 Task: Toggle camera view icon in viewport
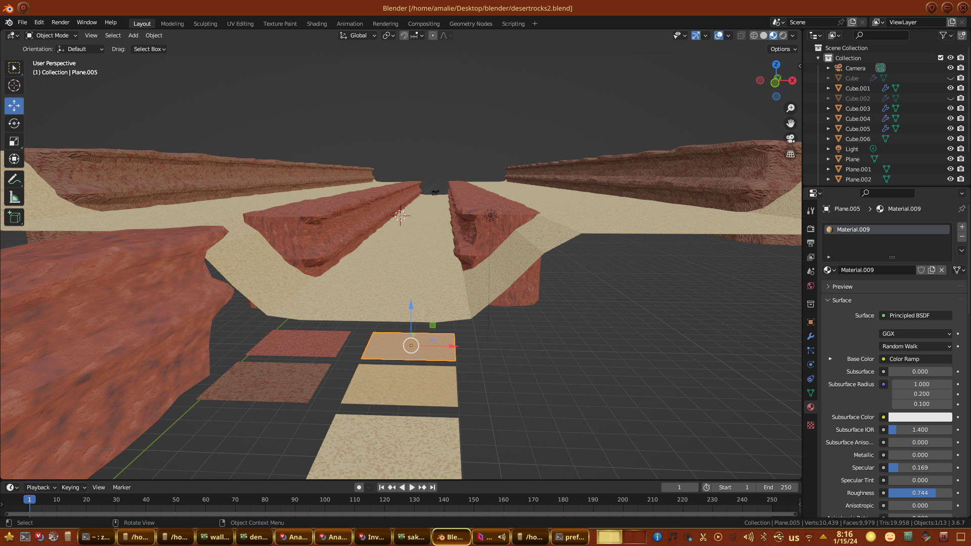790,139
